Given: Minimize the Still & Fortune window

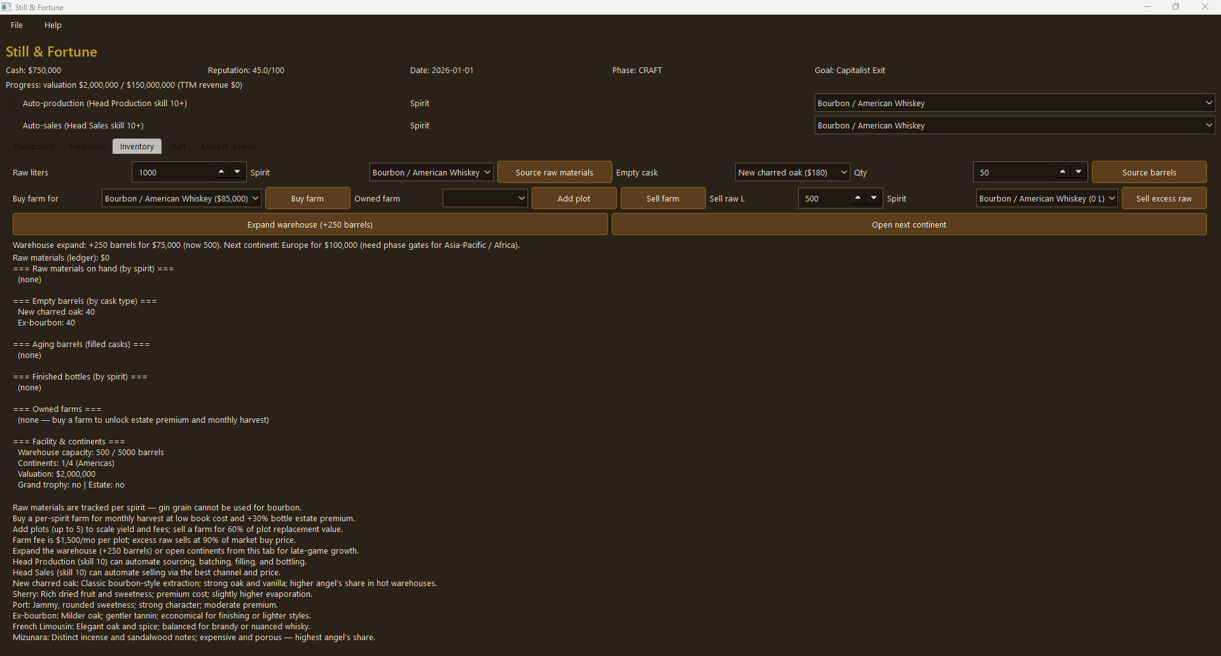Looking at the screenshot, I should tap(1147, 7).
